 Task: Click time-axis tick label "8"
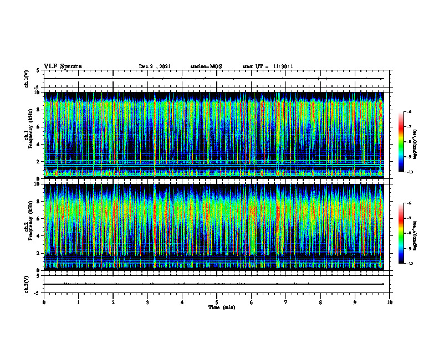click(x=320, y=302)
